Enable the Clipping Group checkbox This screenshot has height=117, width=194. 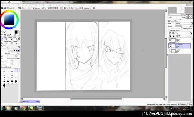182,28
